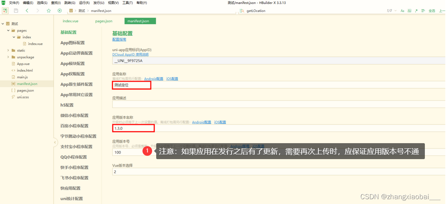Select the manifest.json tab
This screenshot has height=204, width=446.
pyautogui.click(x=140, y=21)
